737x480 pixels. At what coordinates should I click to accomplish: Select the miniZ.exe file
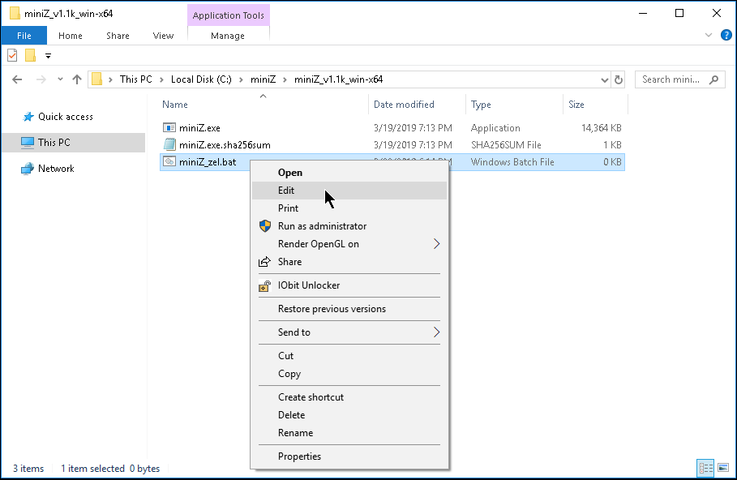199,128
